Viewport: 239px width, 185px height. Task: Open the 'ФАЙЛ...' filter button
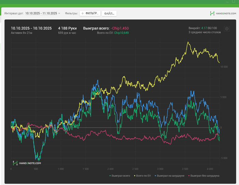pyautogui.click(x=109, y=13)
